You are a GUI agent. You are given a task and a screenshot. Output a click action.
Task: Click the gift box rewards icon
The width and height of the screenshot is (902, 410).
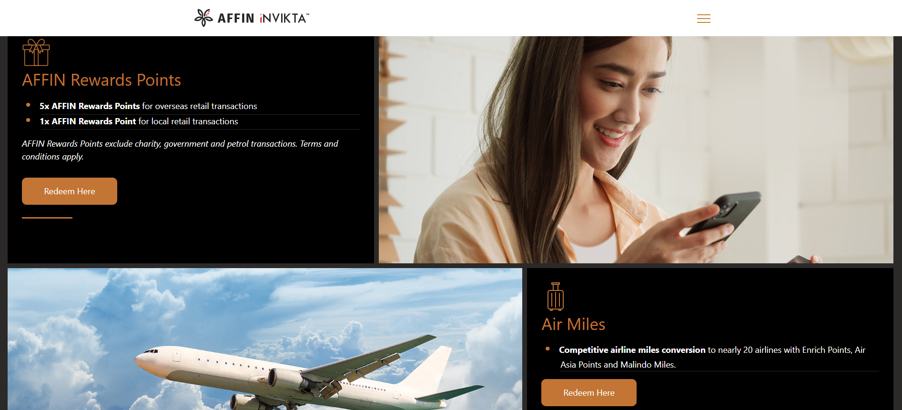pyautogui.click(x=36, y=52)
